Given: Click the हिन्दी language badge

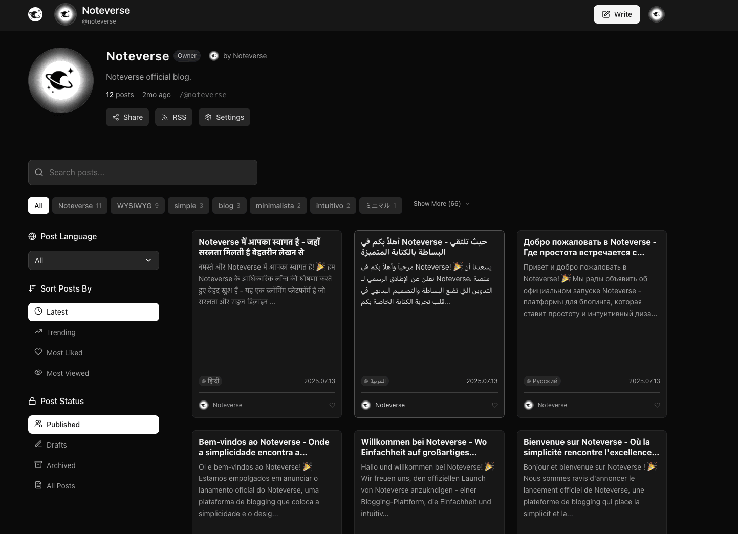Looking at the screenshot, I should [210, 381].
